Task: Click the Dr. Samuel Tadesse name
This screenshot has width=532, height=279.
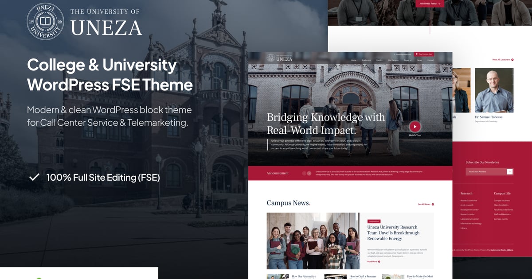Action: (489, 117)
